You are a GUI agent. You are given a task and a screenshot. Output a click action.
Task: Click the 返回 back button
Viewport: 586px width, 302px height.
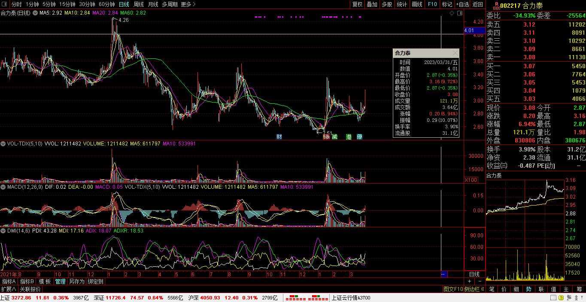[x=477, y=4]
